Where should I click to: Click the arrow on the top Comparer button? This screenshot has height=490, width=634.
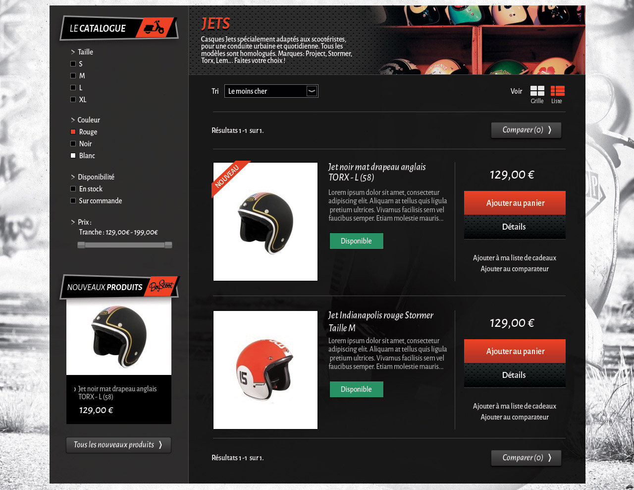(550, 130)
